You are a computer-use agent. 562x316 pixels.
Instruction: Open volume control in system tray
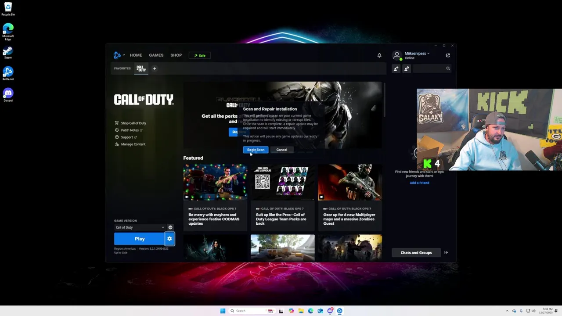[533, 311]
